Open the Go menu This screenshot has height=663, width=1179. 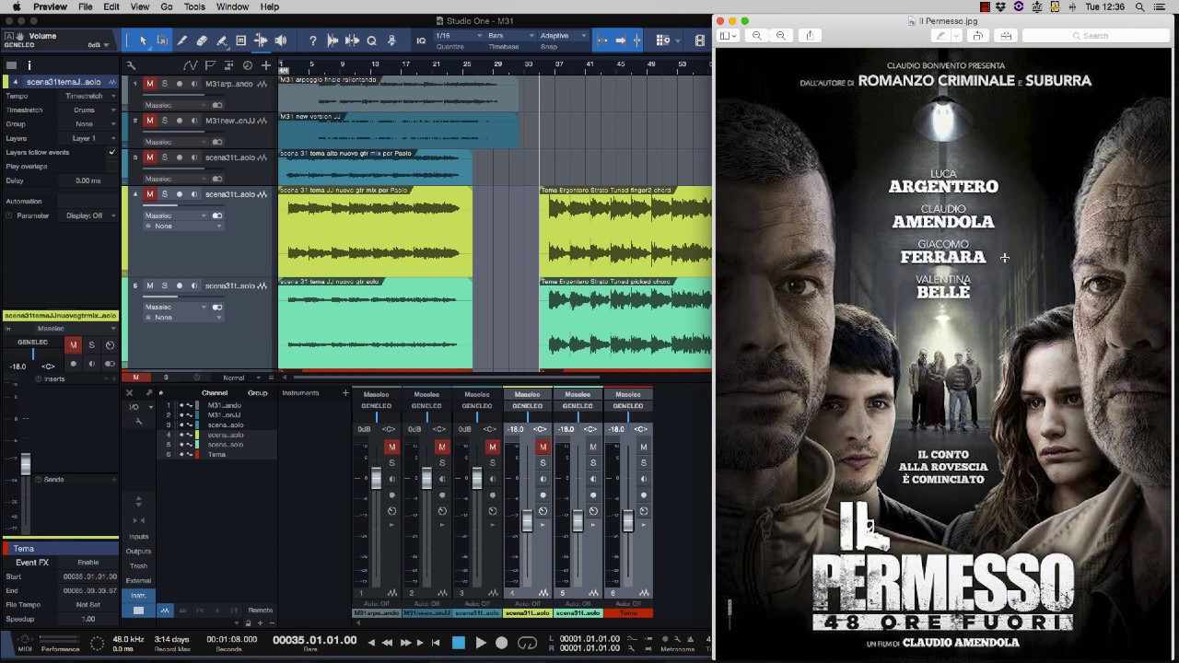pyautogui.click(x=167, y=6)
